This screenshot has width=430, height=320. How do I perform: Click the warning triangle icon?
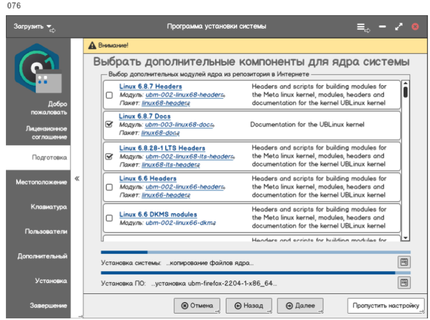92,45
